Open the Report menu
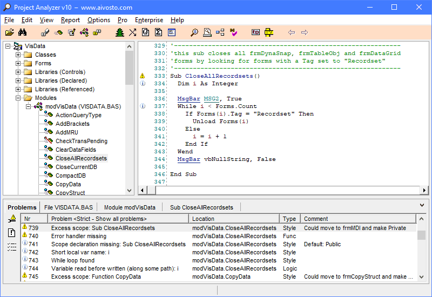The image size is (432, 297). coord(70,20)
